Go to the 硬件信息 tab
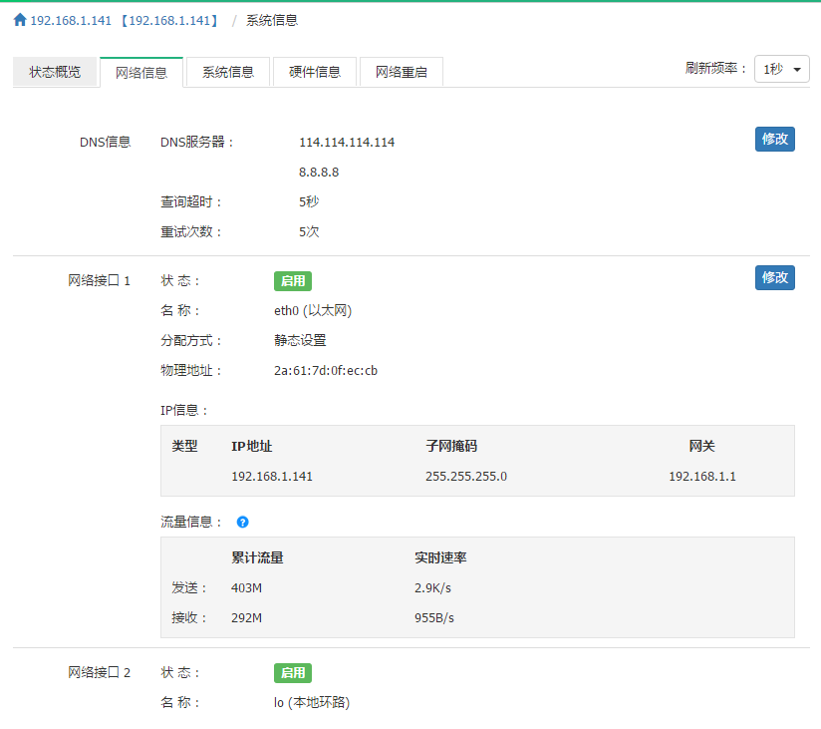This screenshot has width=821, height=729. [x=315, y=72]
